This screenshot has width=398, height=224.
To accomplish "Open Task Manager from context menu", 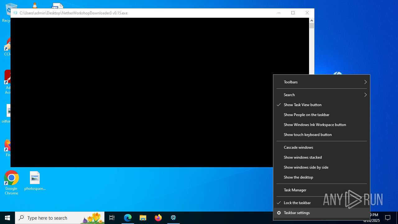I will [322, 190].
